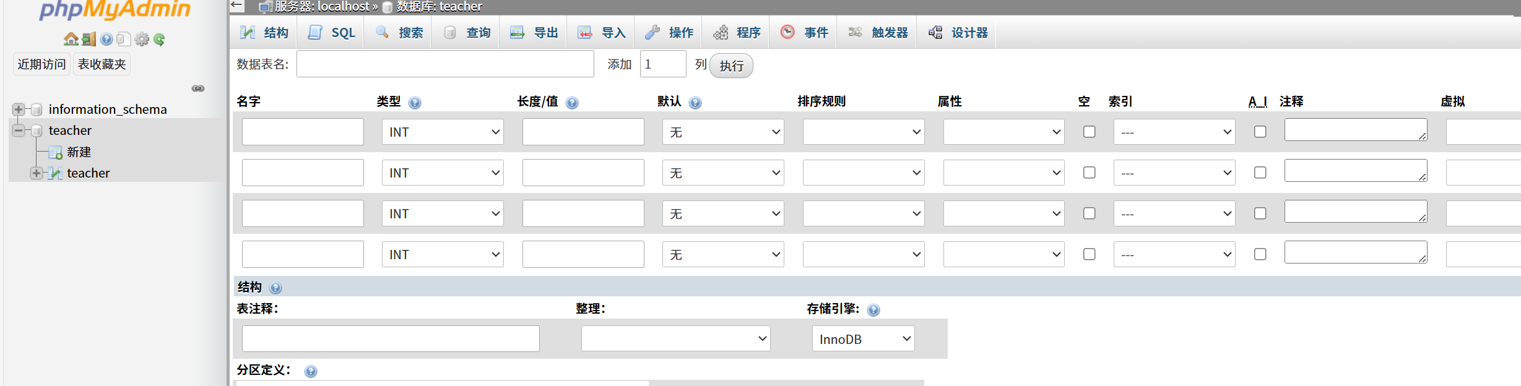Click the 近期访问 button in sidebar
This screenshot has width=1521, height=386.
[41, 64]
